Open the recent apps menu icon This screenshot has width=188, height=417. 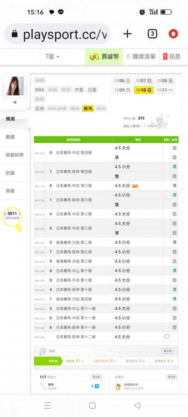(x=47, y=405)
